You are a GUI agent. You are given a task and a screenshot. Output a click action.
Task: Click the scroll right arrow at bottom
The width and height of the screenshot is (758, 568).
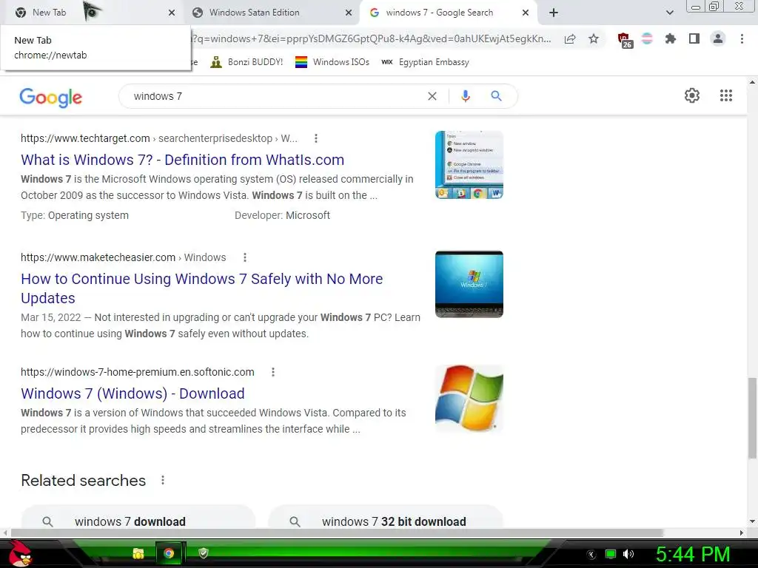742,532
